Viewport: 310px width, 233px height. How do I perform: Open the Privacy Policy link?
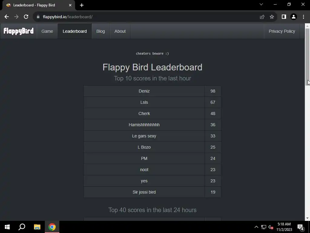(x=282, y=31)
